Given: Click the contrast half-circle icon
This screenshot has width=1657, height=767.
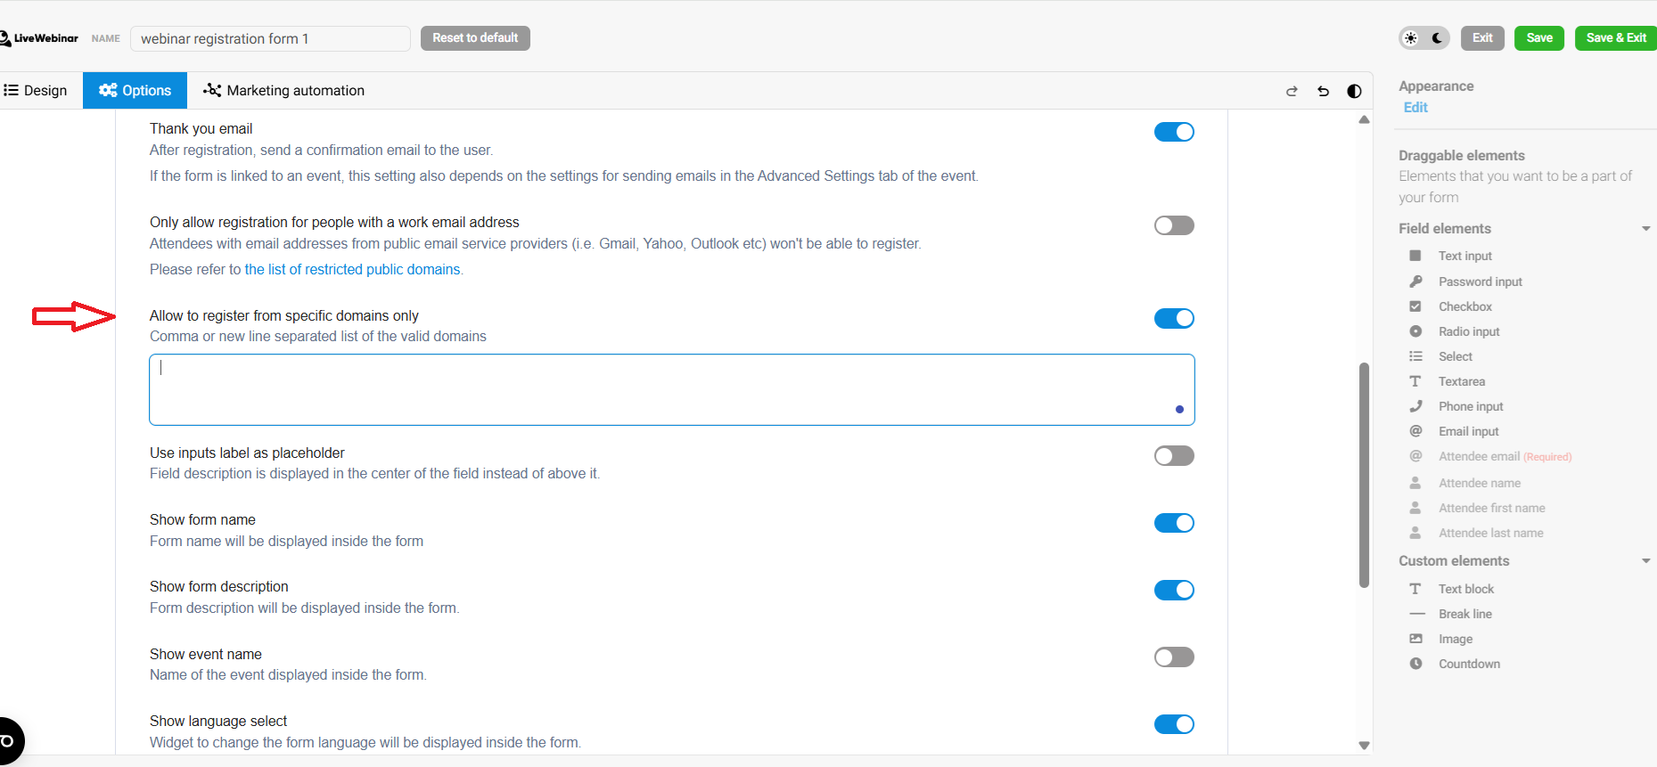Looking at the screenshot, I should (x=1354, y=91).
